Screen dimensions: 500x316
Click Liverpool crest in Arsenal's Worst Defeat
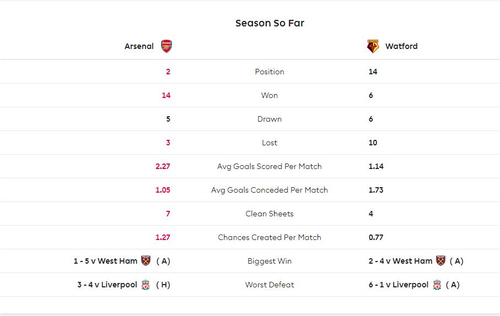[146, 285]
